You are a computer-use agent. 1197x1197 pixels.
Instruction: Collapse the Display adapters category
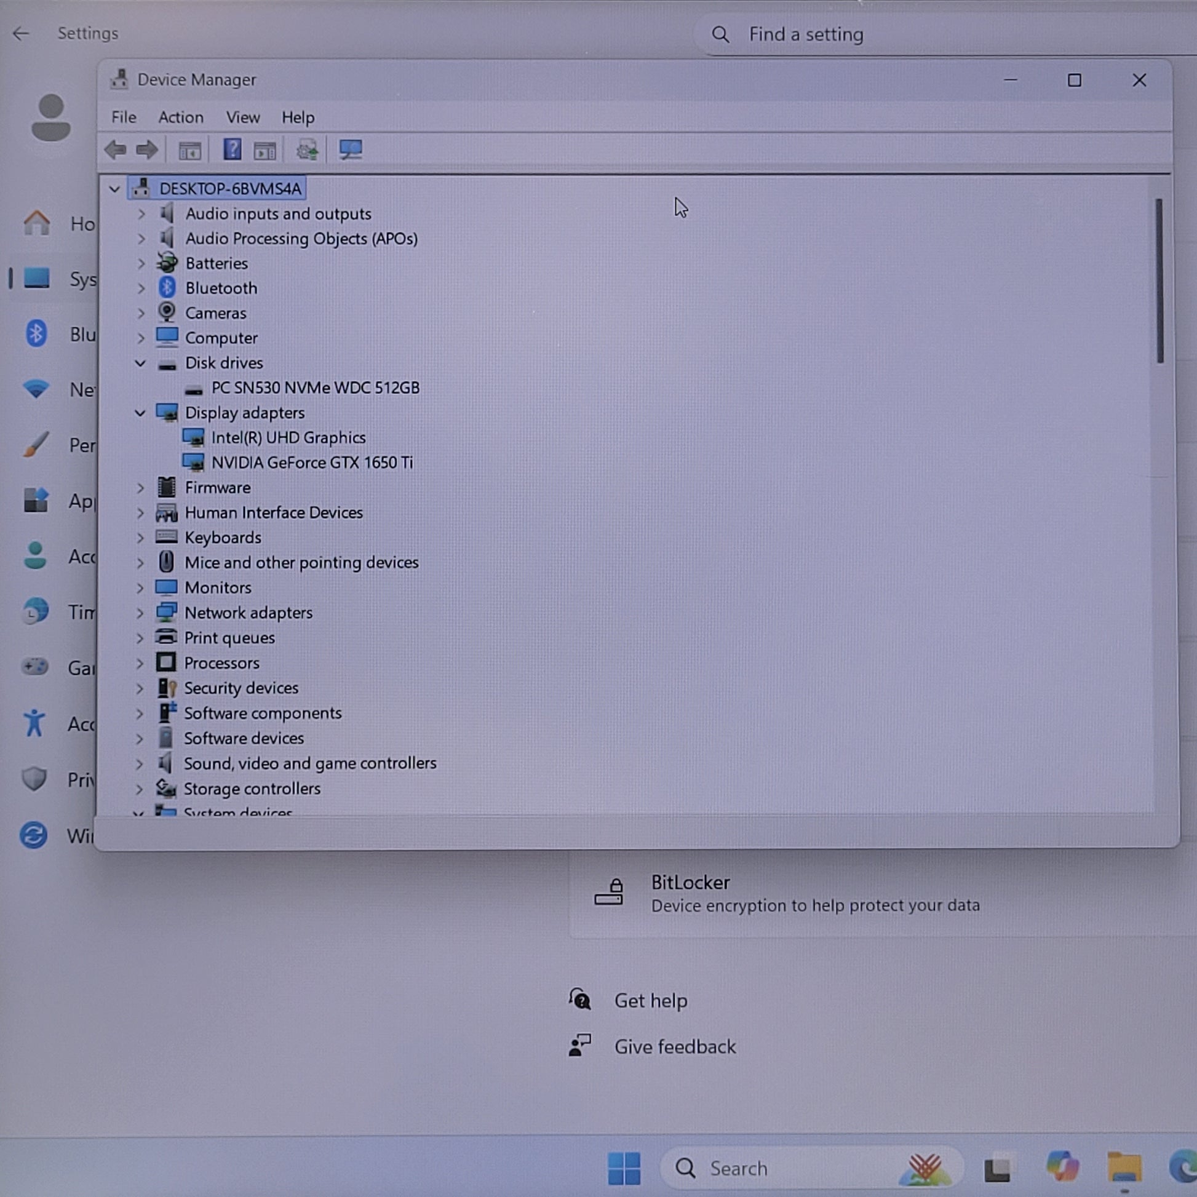[140, 413]
